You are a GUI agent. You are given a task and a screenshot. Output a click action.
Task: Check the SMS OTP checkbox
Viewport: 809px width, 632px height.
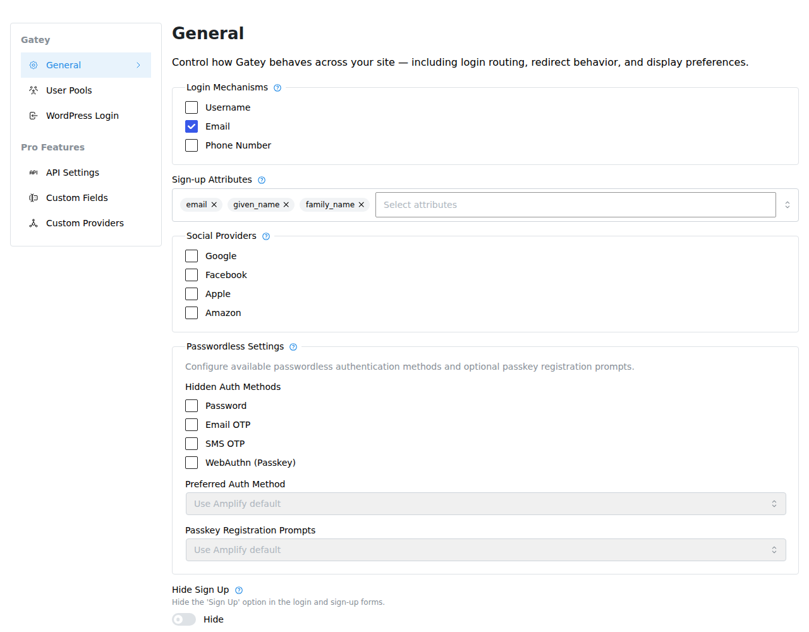point(192,444)
